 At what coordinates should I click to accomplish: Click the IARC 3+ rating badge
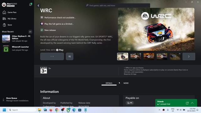[x=44, y=70]
